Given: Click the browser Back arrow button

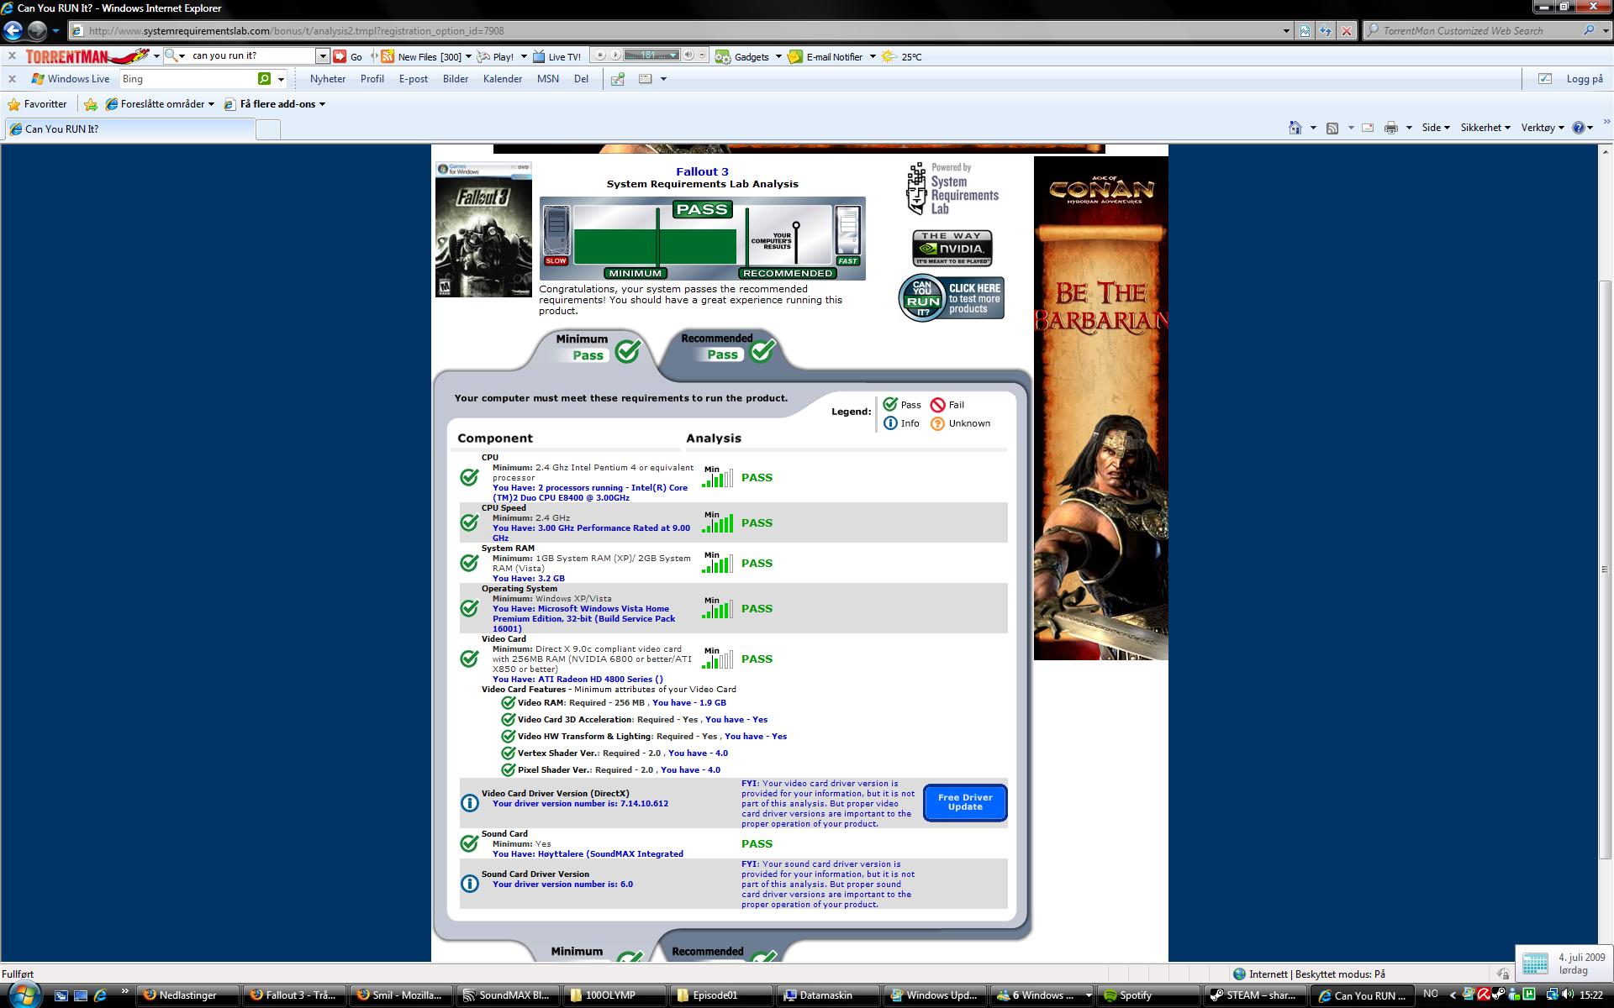Looking at the screenshot, I should tap(13, 30).
